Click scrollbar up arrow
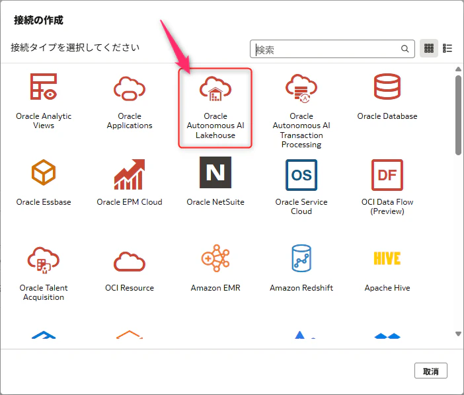The height and width of the screenshot is (395, 464). click(458, 69)
